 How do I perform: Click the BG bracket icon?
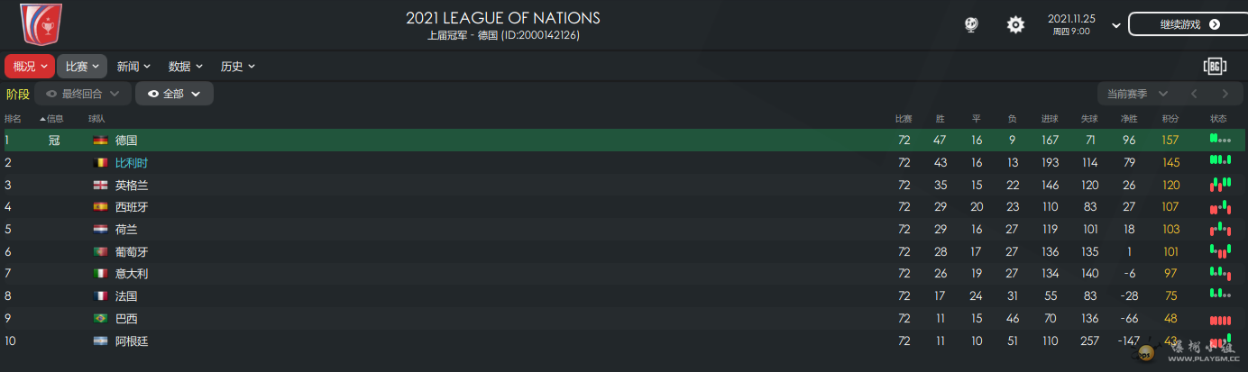click(1215, 66)
